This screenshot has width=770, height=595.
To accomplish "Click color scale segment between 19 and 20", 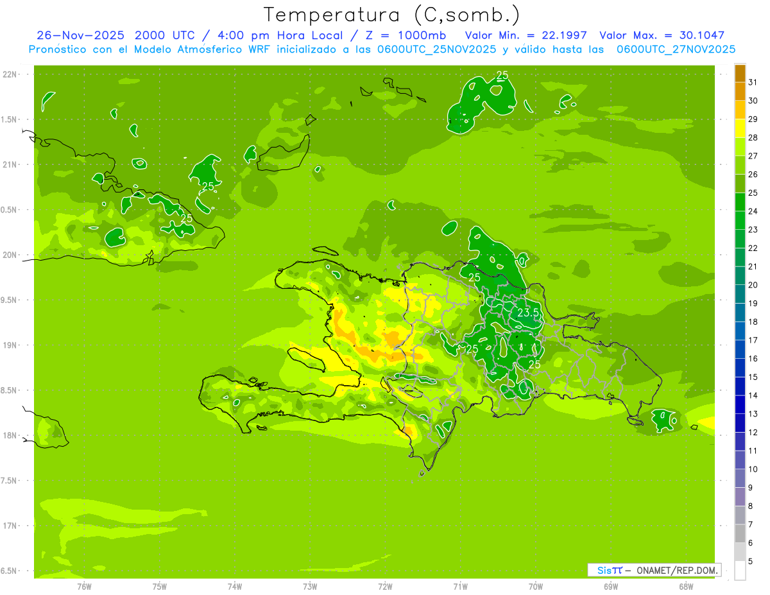I will pos(740,295).
